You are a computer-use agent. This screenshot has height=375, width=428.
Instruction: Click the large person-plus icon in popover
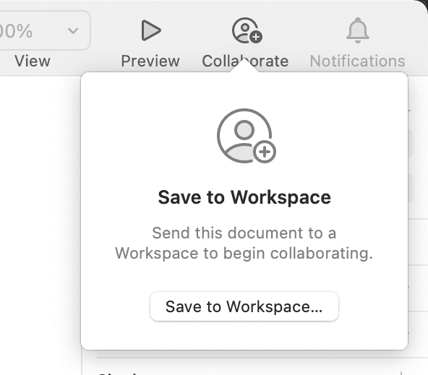click(x=247, y=136)
